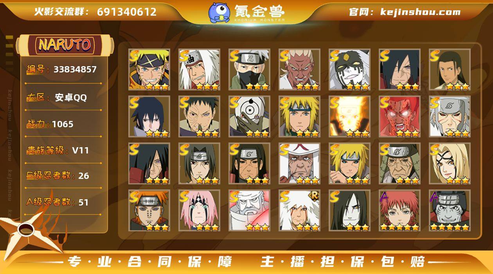
Task: Click the Kakashi masked ninja portrait
Action: 249,70
